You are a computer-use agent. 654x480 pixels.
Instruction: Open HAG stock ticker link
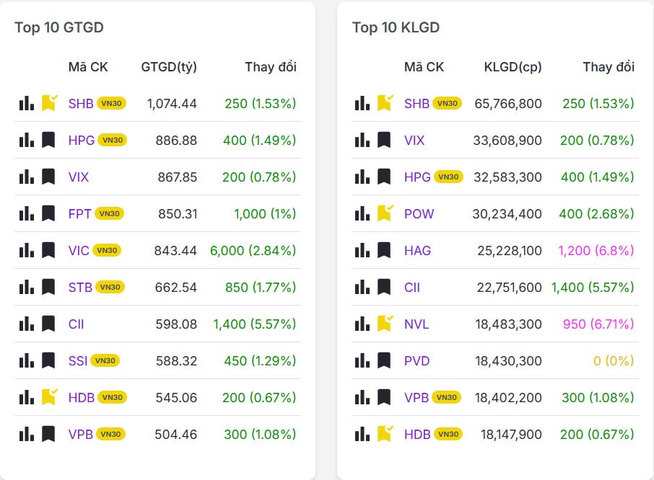point(417,250)
